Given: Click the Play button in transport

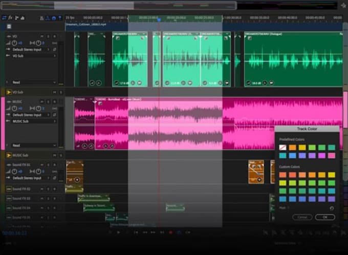Looking at the screenshot, I should 118,232.
